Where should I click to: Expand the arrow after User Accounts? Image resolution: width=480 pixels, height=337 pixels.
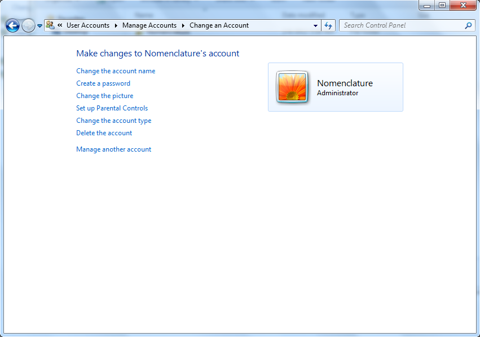[116, 26]
